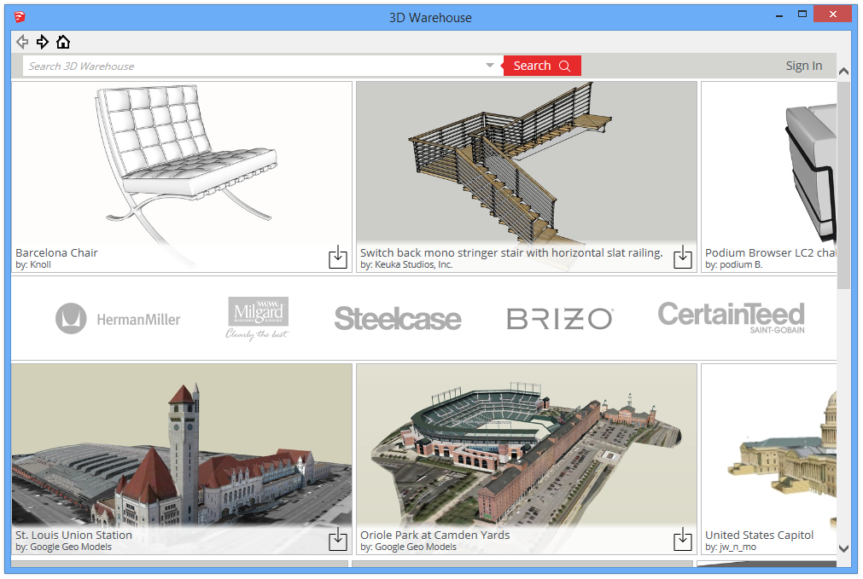The height and width of the screenshot is (579, 863).
Task: Go back with the back arrow icon
Action: pyautogui.click(x=22, y=42)
